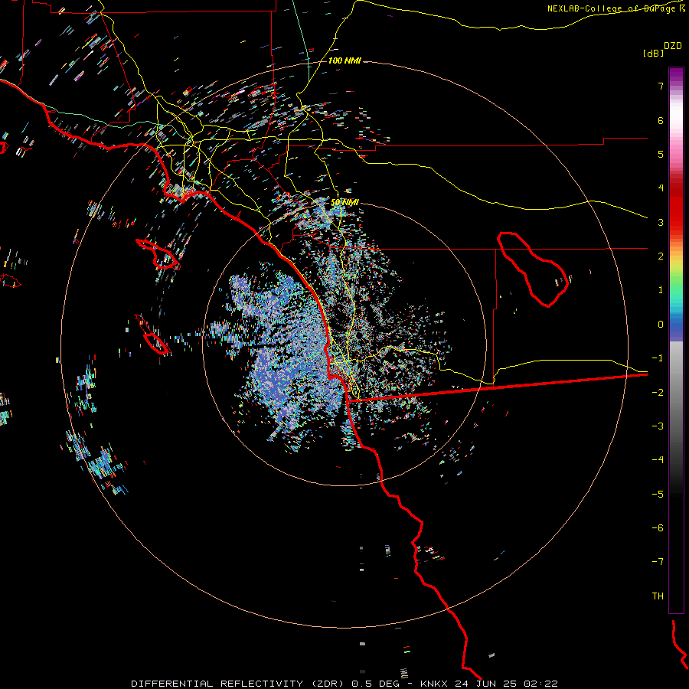Click the 100 NMI range ring label
The image size is (689, 689).
[x=344, y=60]
